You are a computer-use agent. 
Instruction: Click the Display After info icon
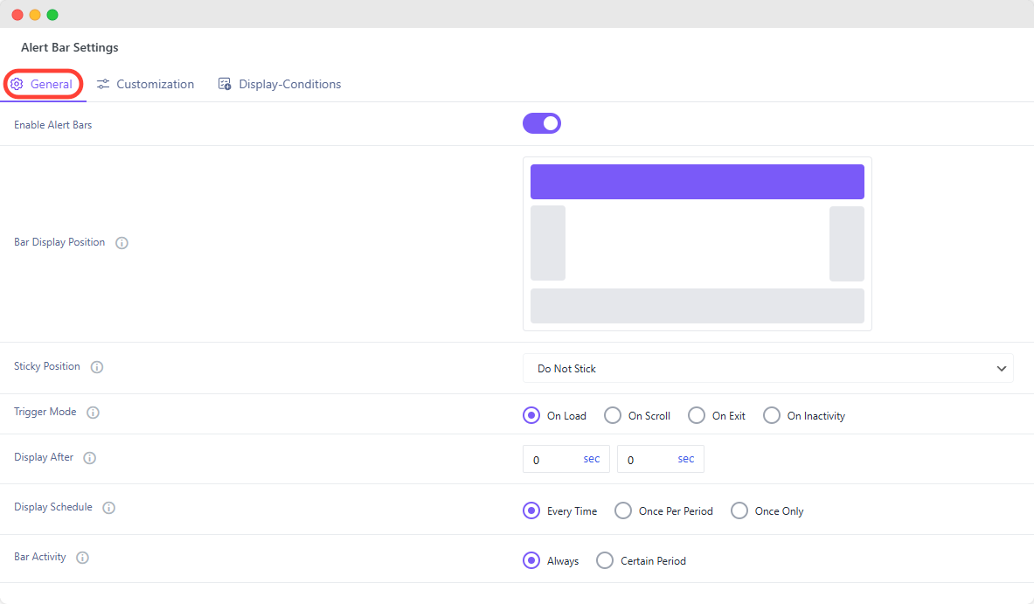(90, 458)
